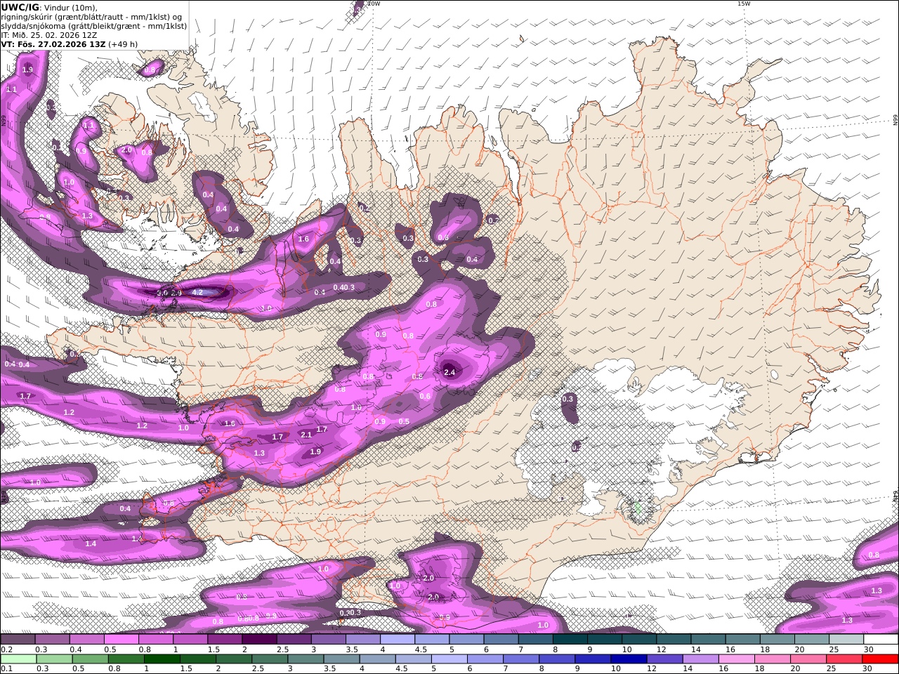Click the grey-green 3 swatch, lower legend

coord(305,659)
